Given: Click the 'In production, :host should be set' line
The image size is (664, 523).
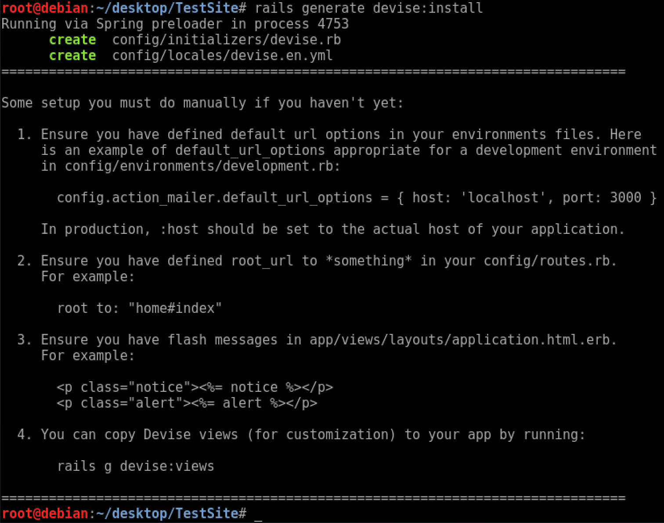Looking at the screenshot, I should coord(332,229).
